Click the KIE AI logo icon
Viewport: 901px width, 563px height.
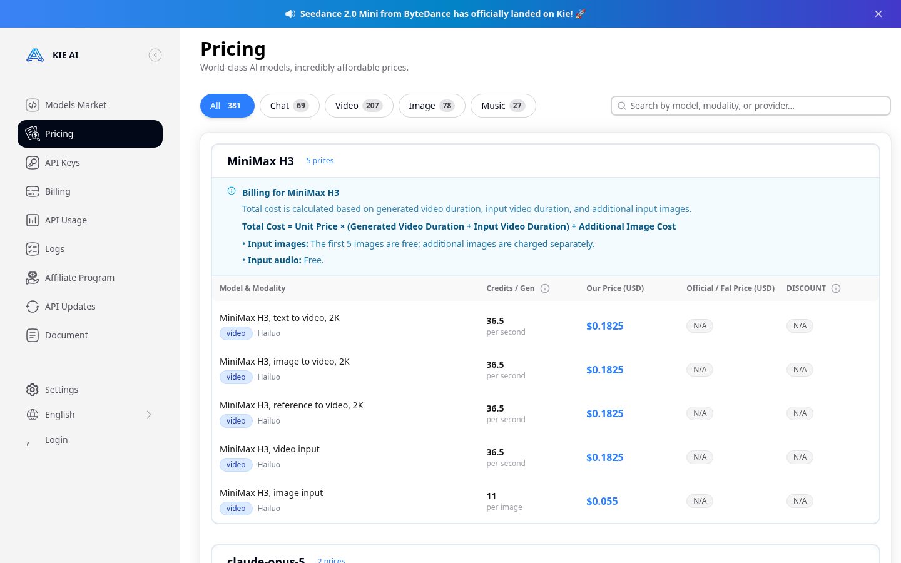pos(35,55)
